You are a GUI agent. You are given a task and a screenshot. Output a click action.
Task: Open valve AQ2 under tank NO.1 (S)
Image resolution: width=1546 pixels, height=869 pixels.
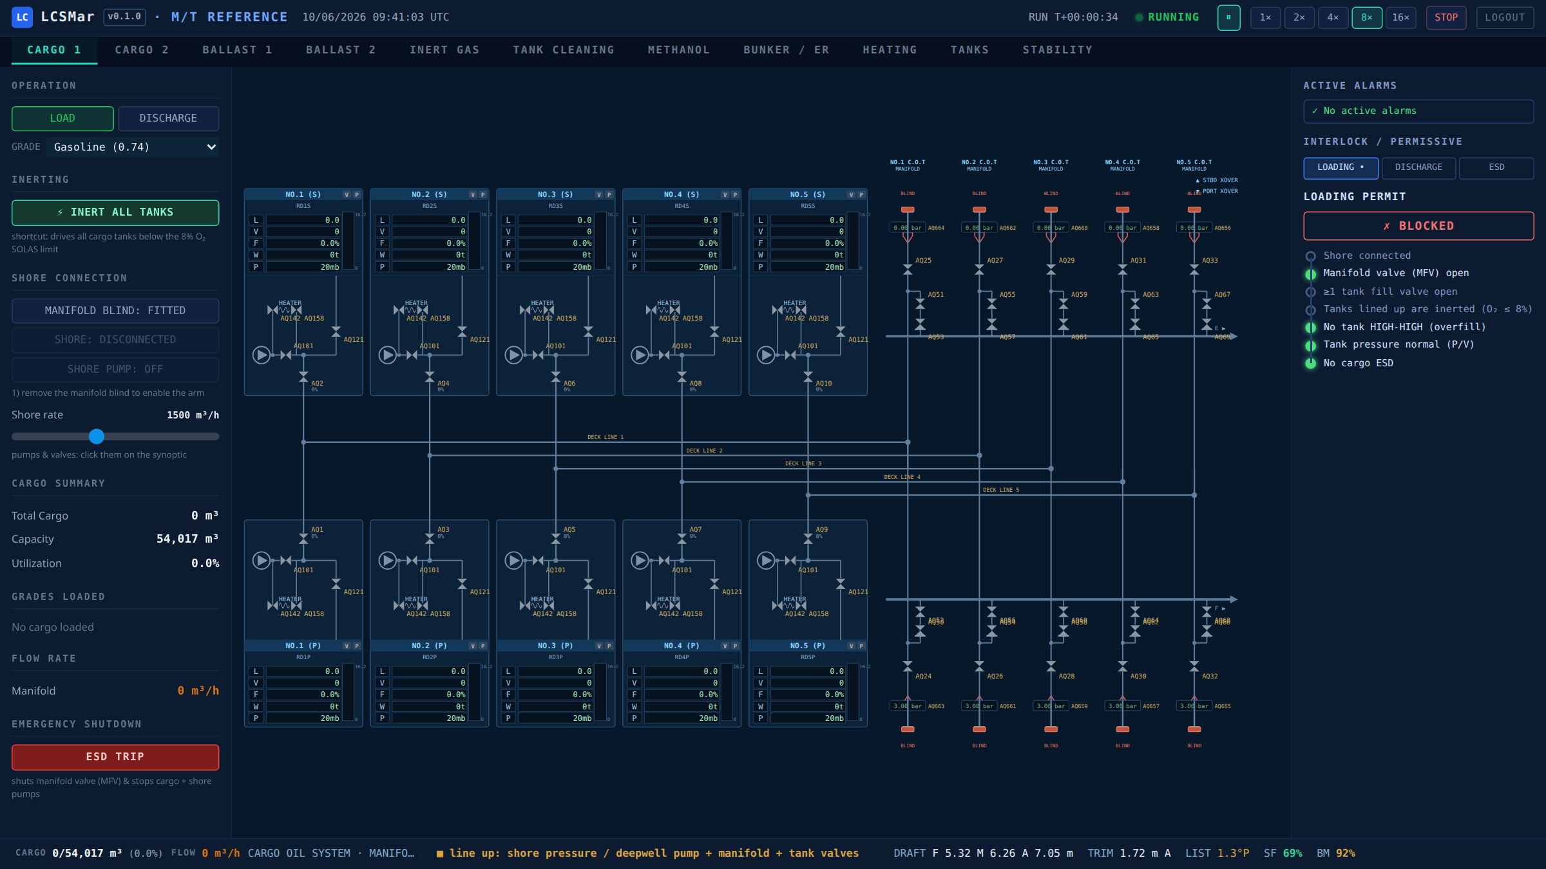pos(303,378)
